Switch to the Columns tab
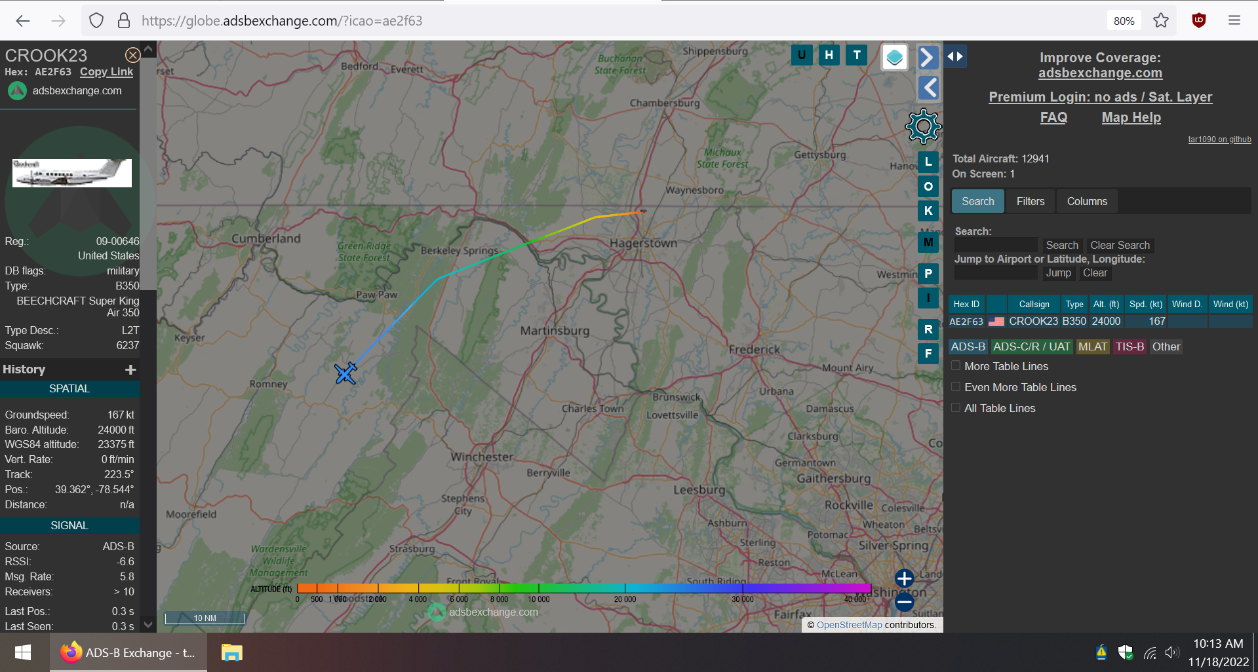Screen dimensions: 1258x672 pyautogui.click(x=1087, y=201)
